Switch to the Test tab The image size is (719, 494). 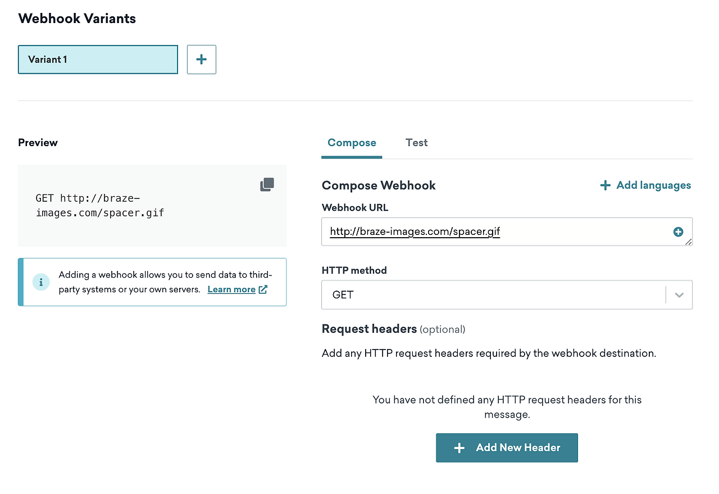(416, 143)
